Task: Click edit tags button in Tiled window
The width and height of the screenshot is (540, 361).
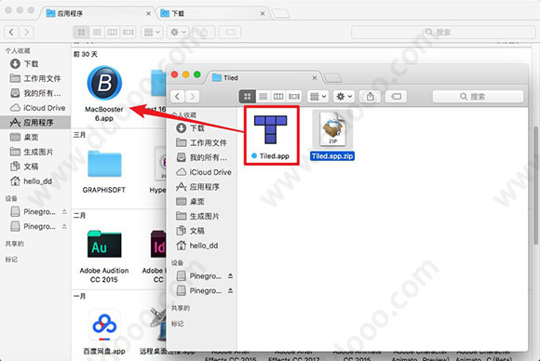Action: (396, 97)
